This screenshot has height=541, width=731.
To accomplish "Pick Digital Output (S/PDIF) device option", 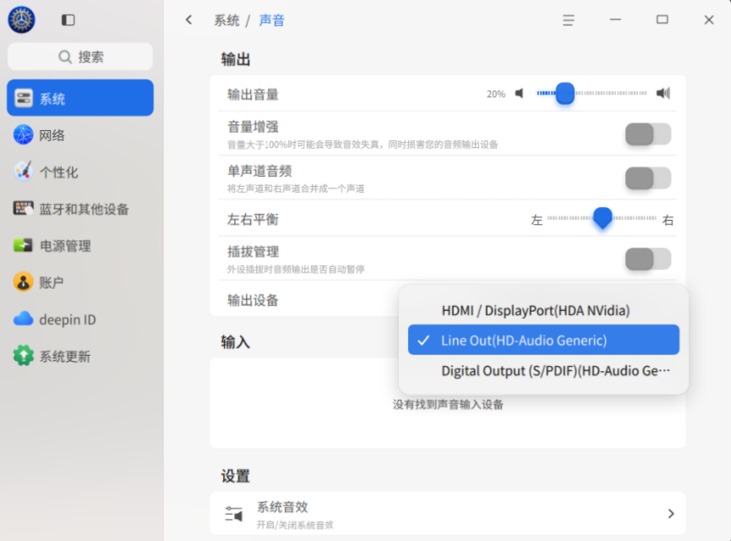I will [x=543, y=371].
